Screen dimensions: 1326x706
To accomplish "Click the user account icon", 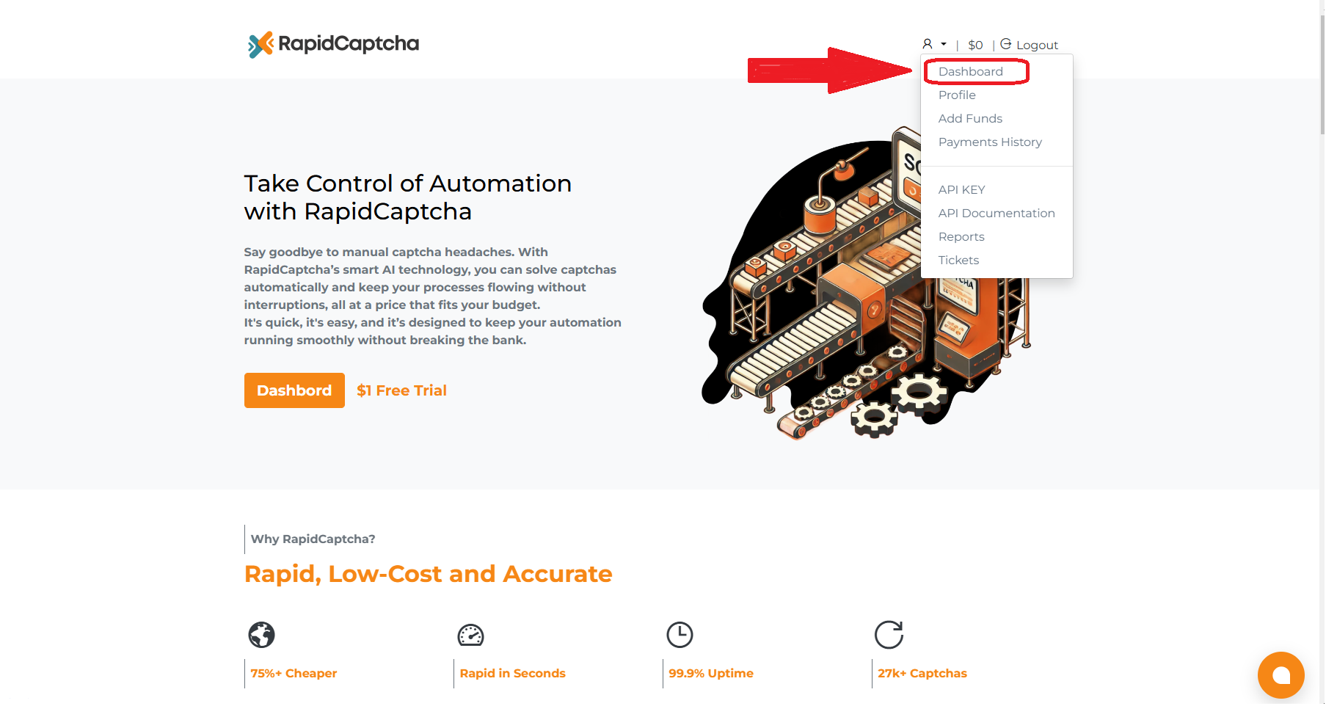I will click(x=928, y=44).
